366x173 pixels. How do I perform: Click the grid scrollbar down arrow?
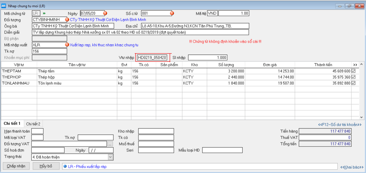(362, 117)
